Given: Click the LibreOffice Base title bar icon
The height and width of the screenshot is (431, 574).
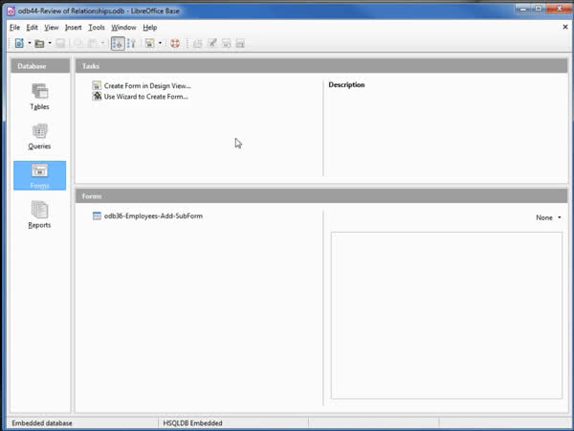Looking at the screenshot, I should tap(11, 11).
